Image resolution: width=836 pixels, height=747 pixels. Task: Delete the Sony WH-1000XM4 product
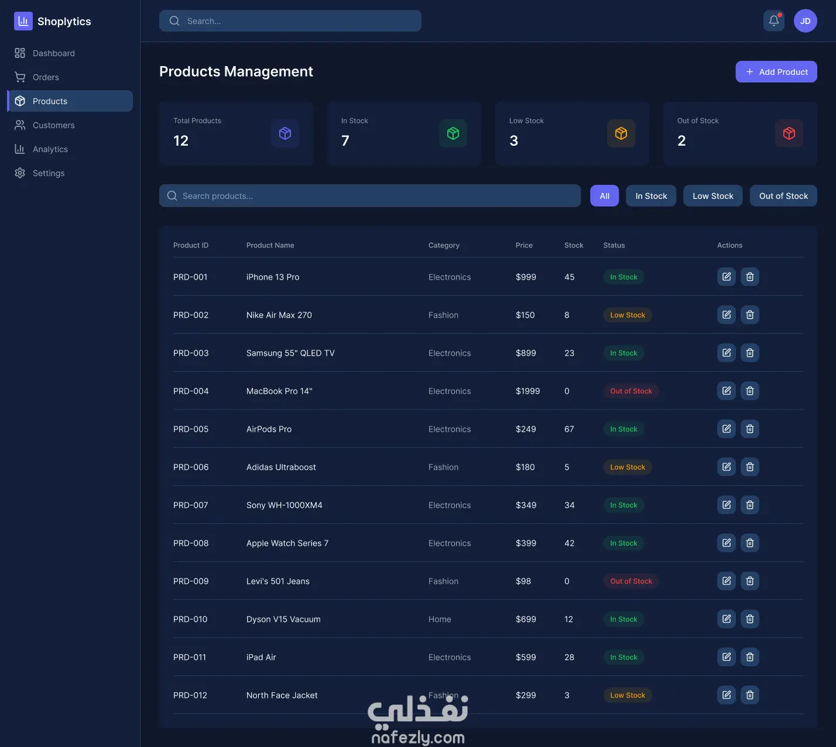point(750,505)
